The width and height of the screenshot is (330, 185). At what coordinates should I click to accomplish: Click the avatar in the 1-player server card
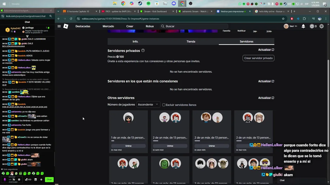pyautogui.click(x=128, y=117)
